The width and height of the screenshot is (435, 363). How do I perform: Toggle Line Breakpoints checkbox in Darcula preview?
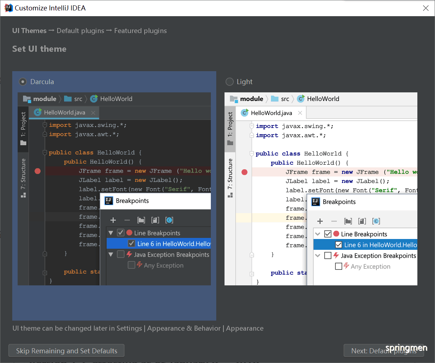121,233
